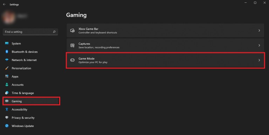Image resolution: width=269 pixels, height=135 pixels.
Task: Click the Network wifi icon
Action: point(7,60)
